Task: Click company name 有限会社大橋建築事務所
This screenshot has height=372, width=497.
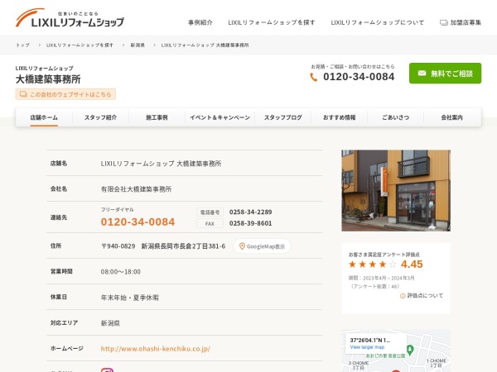Action: (136, 189)
